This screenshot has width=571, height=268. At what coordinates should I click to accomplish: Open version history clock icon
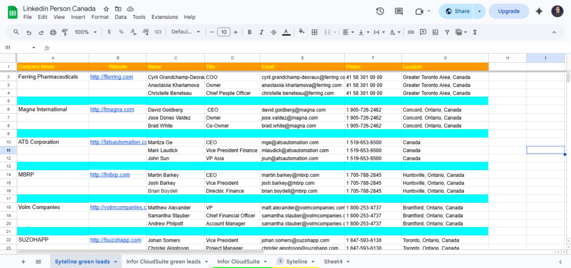(x=380, y=11)
